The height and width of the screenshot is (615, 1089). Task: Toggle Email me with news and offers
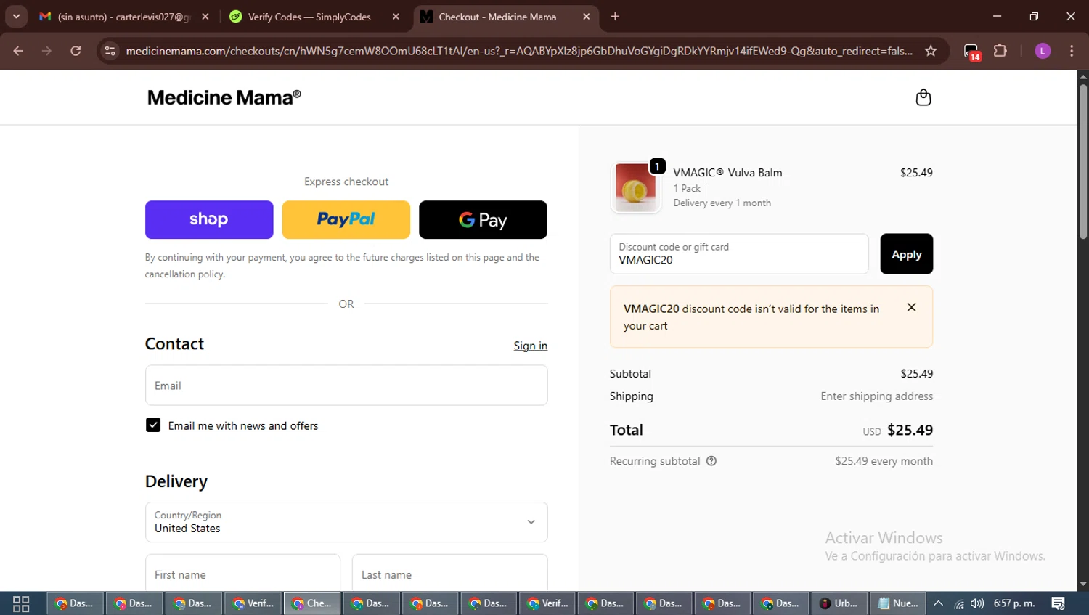coord(153,425)
